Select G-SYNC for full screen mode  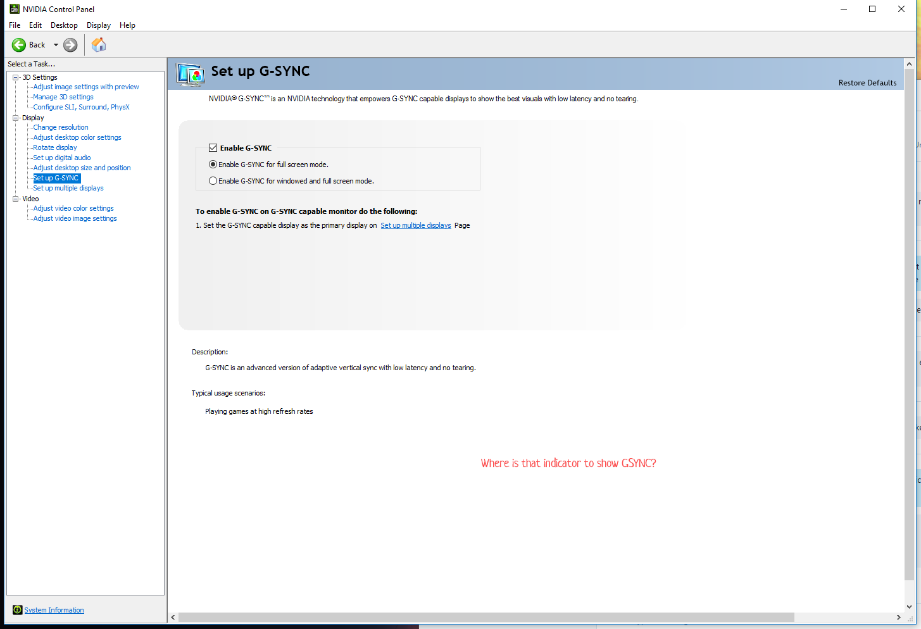point(213,165)
